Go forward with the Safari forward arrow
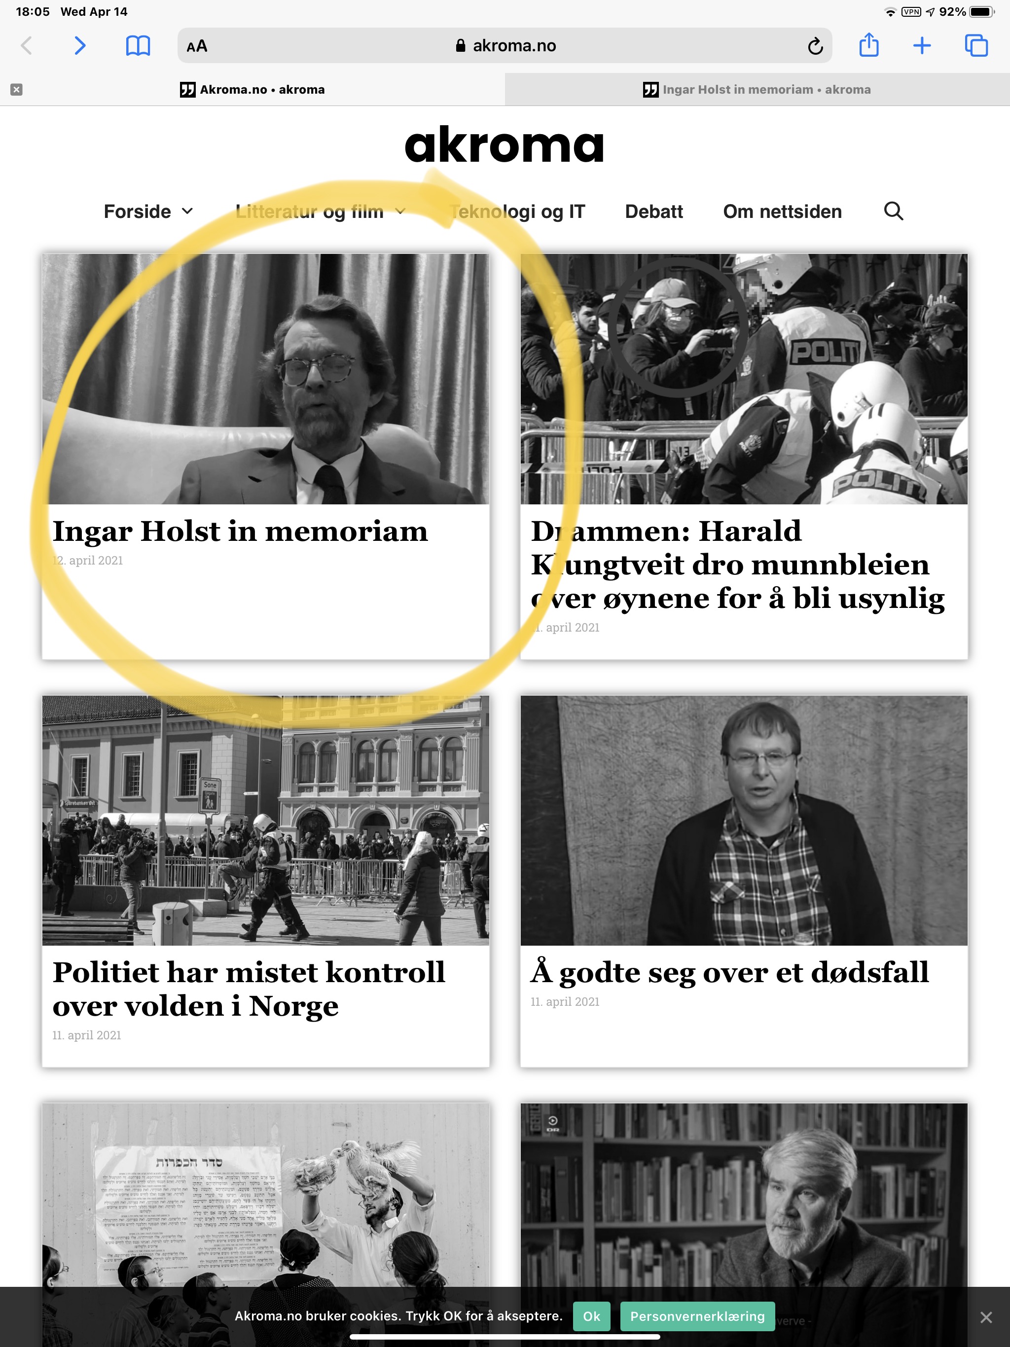This screenshot has width=1010, height=1347. click(x=80, y=46)
